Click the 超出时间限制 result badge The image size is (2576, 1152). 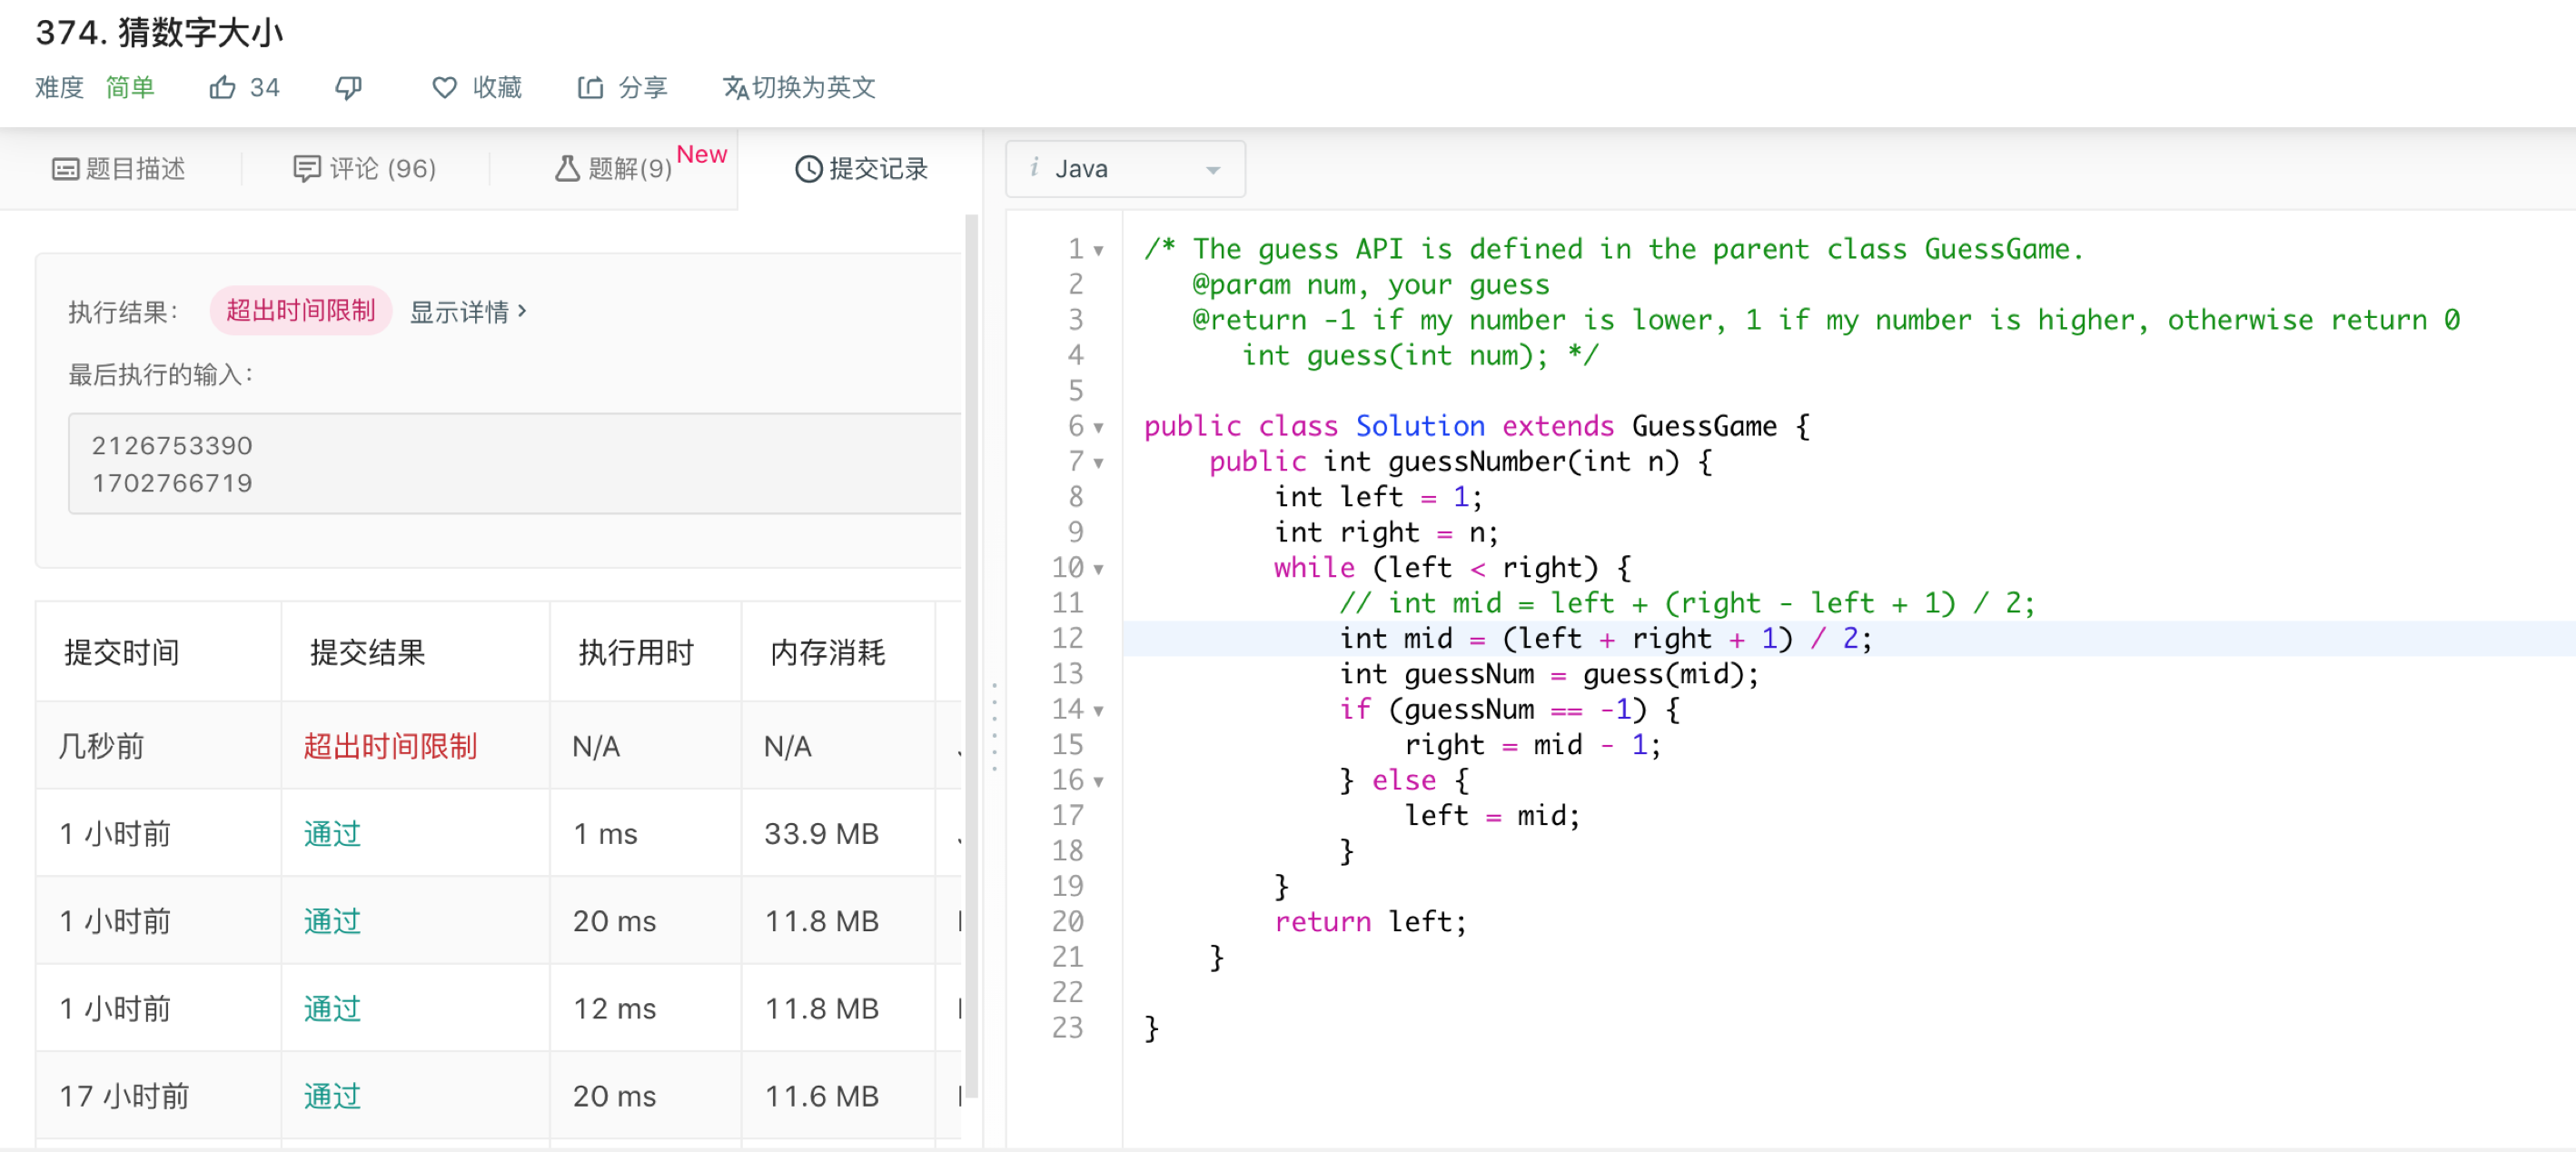pyautogui.click(x=300, y=311)
